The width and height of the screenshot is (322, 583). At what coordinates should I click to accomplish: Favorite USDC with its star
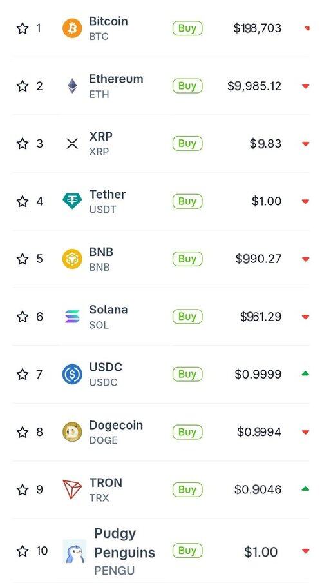pos(23,374)
